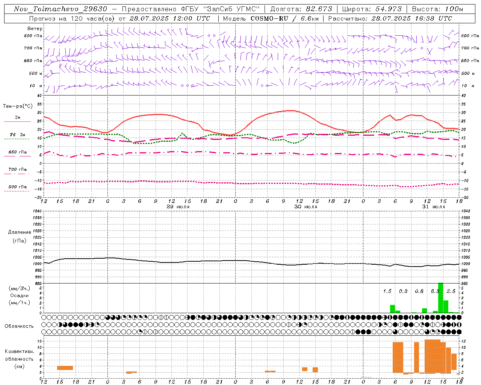This screenshot has width=481, height=385.
Task: Click the 'Тем-ра(°C)' axis title
Action: click(18, 106)
